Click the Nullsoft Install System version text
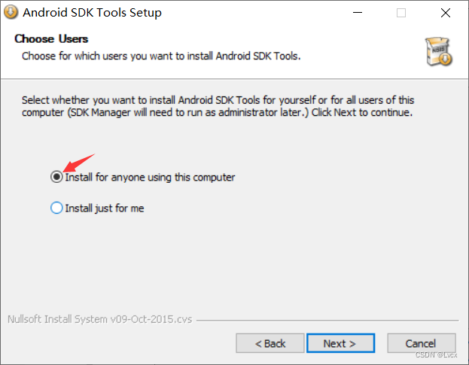Screen dimensions: 469x365 pyautogui.click(x=99, y=318)
